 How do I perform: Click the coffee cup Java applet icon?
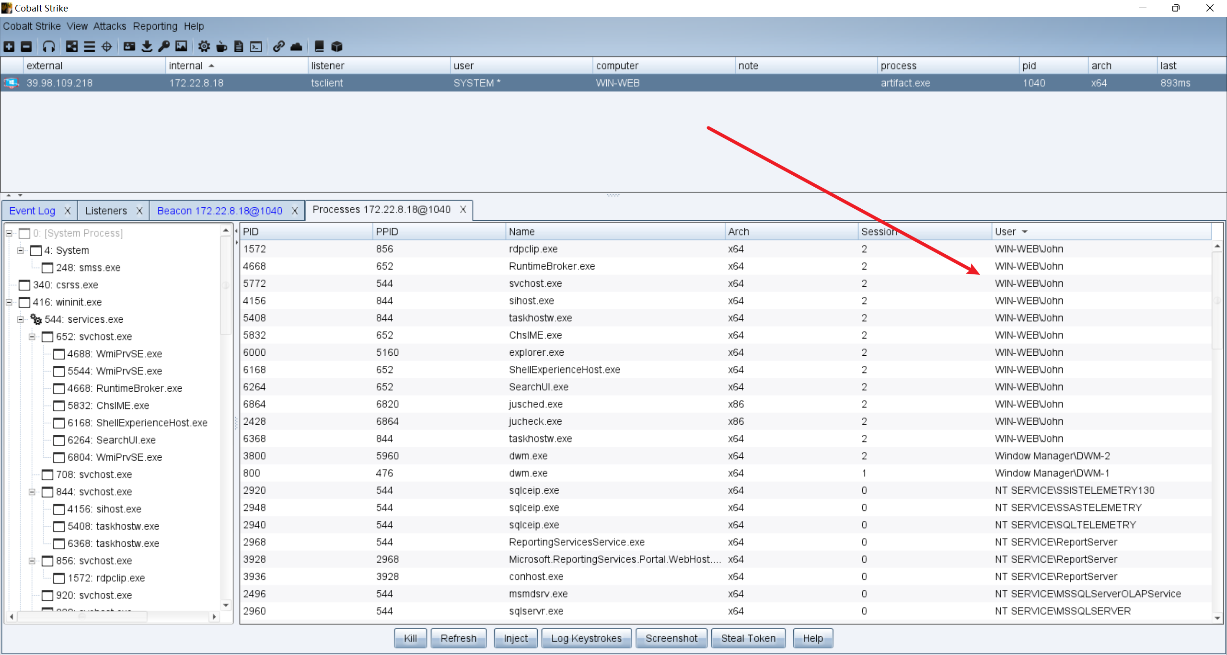pos(221,46)
